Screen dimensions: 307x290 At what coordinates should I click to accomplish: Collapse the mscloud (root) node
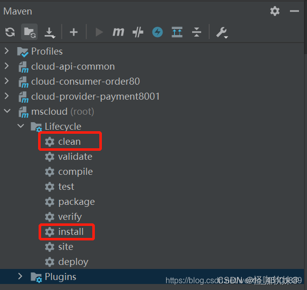point(7,111)
